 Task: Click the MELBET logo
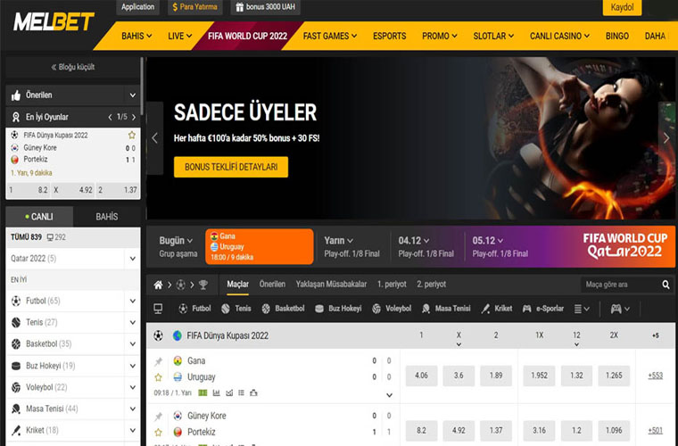pos(54,21)
